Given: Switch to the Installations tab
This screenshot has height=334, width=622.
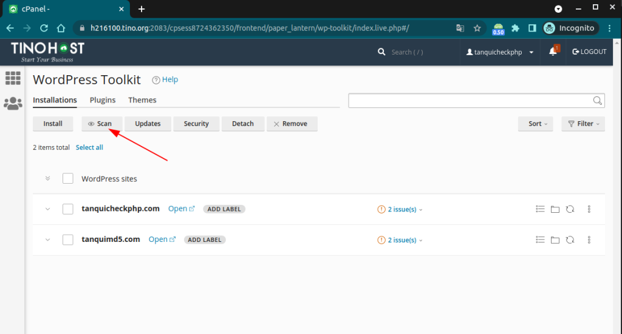Looking at the screenshot, I should [55, 100].
